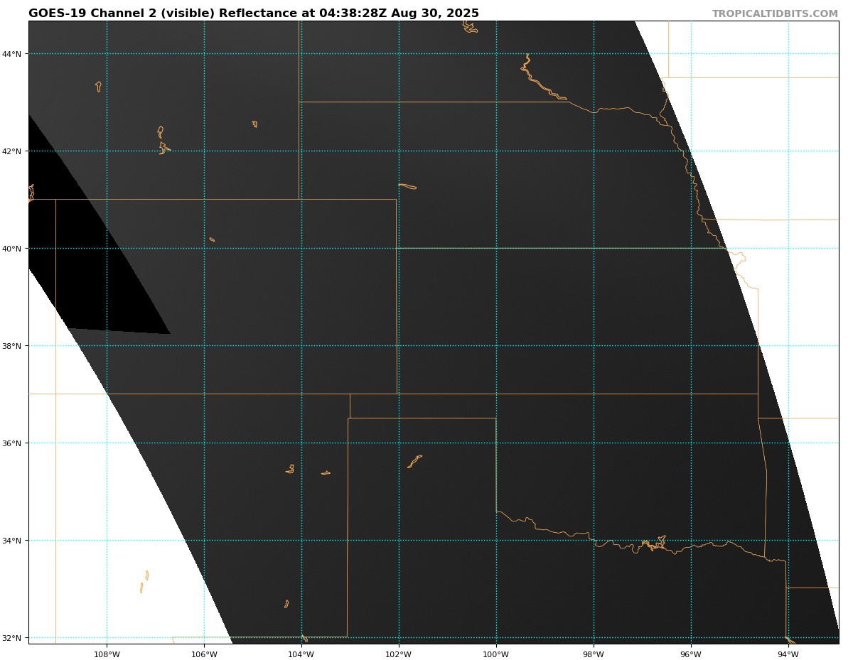Image resolution: width=853 pixels, height=660 pixels.
Task: Click the TROPICALTIDBITS.COM watermark text
Action: 775,14
